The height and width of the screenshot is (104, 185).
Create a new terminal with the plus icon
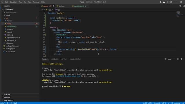tap(173, 59)
